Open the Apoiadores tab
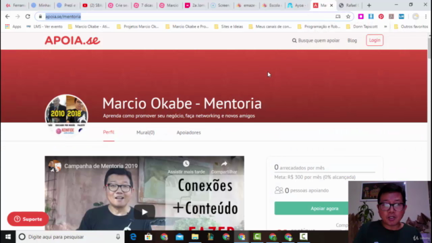This screenshot has height=243, width=432. [189, 132]
